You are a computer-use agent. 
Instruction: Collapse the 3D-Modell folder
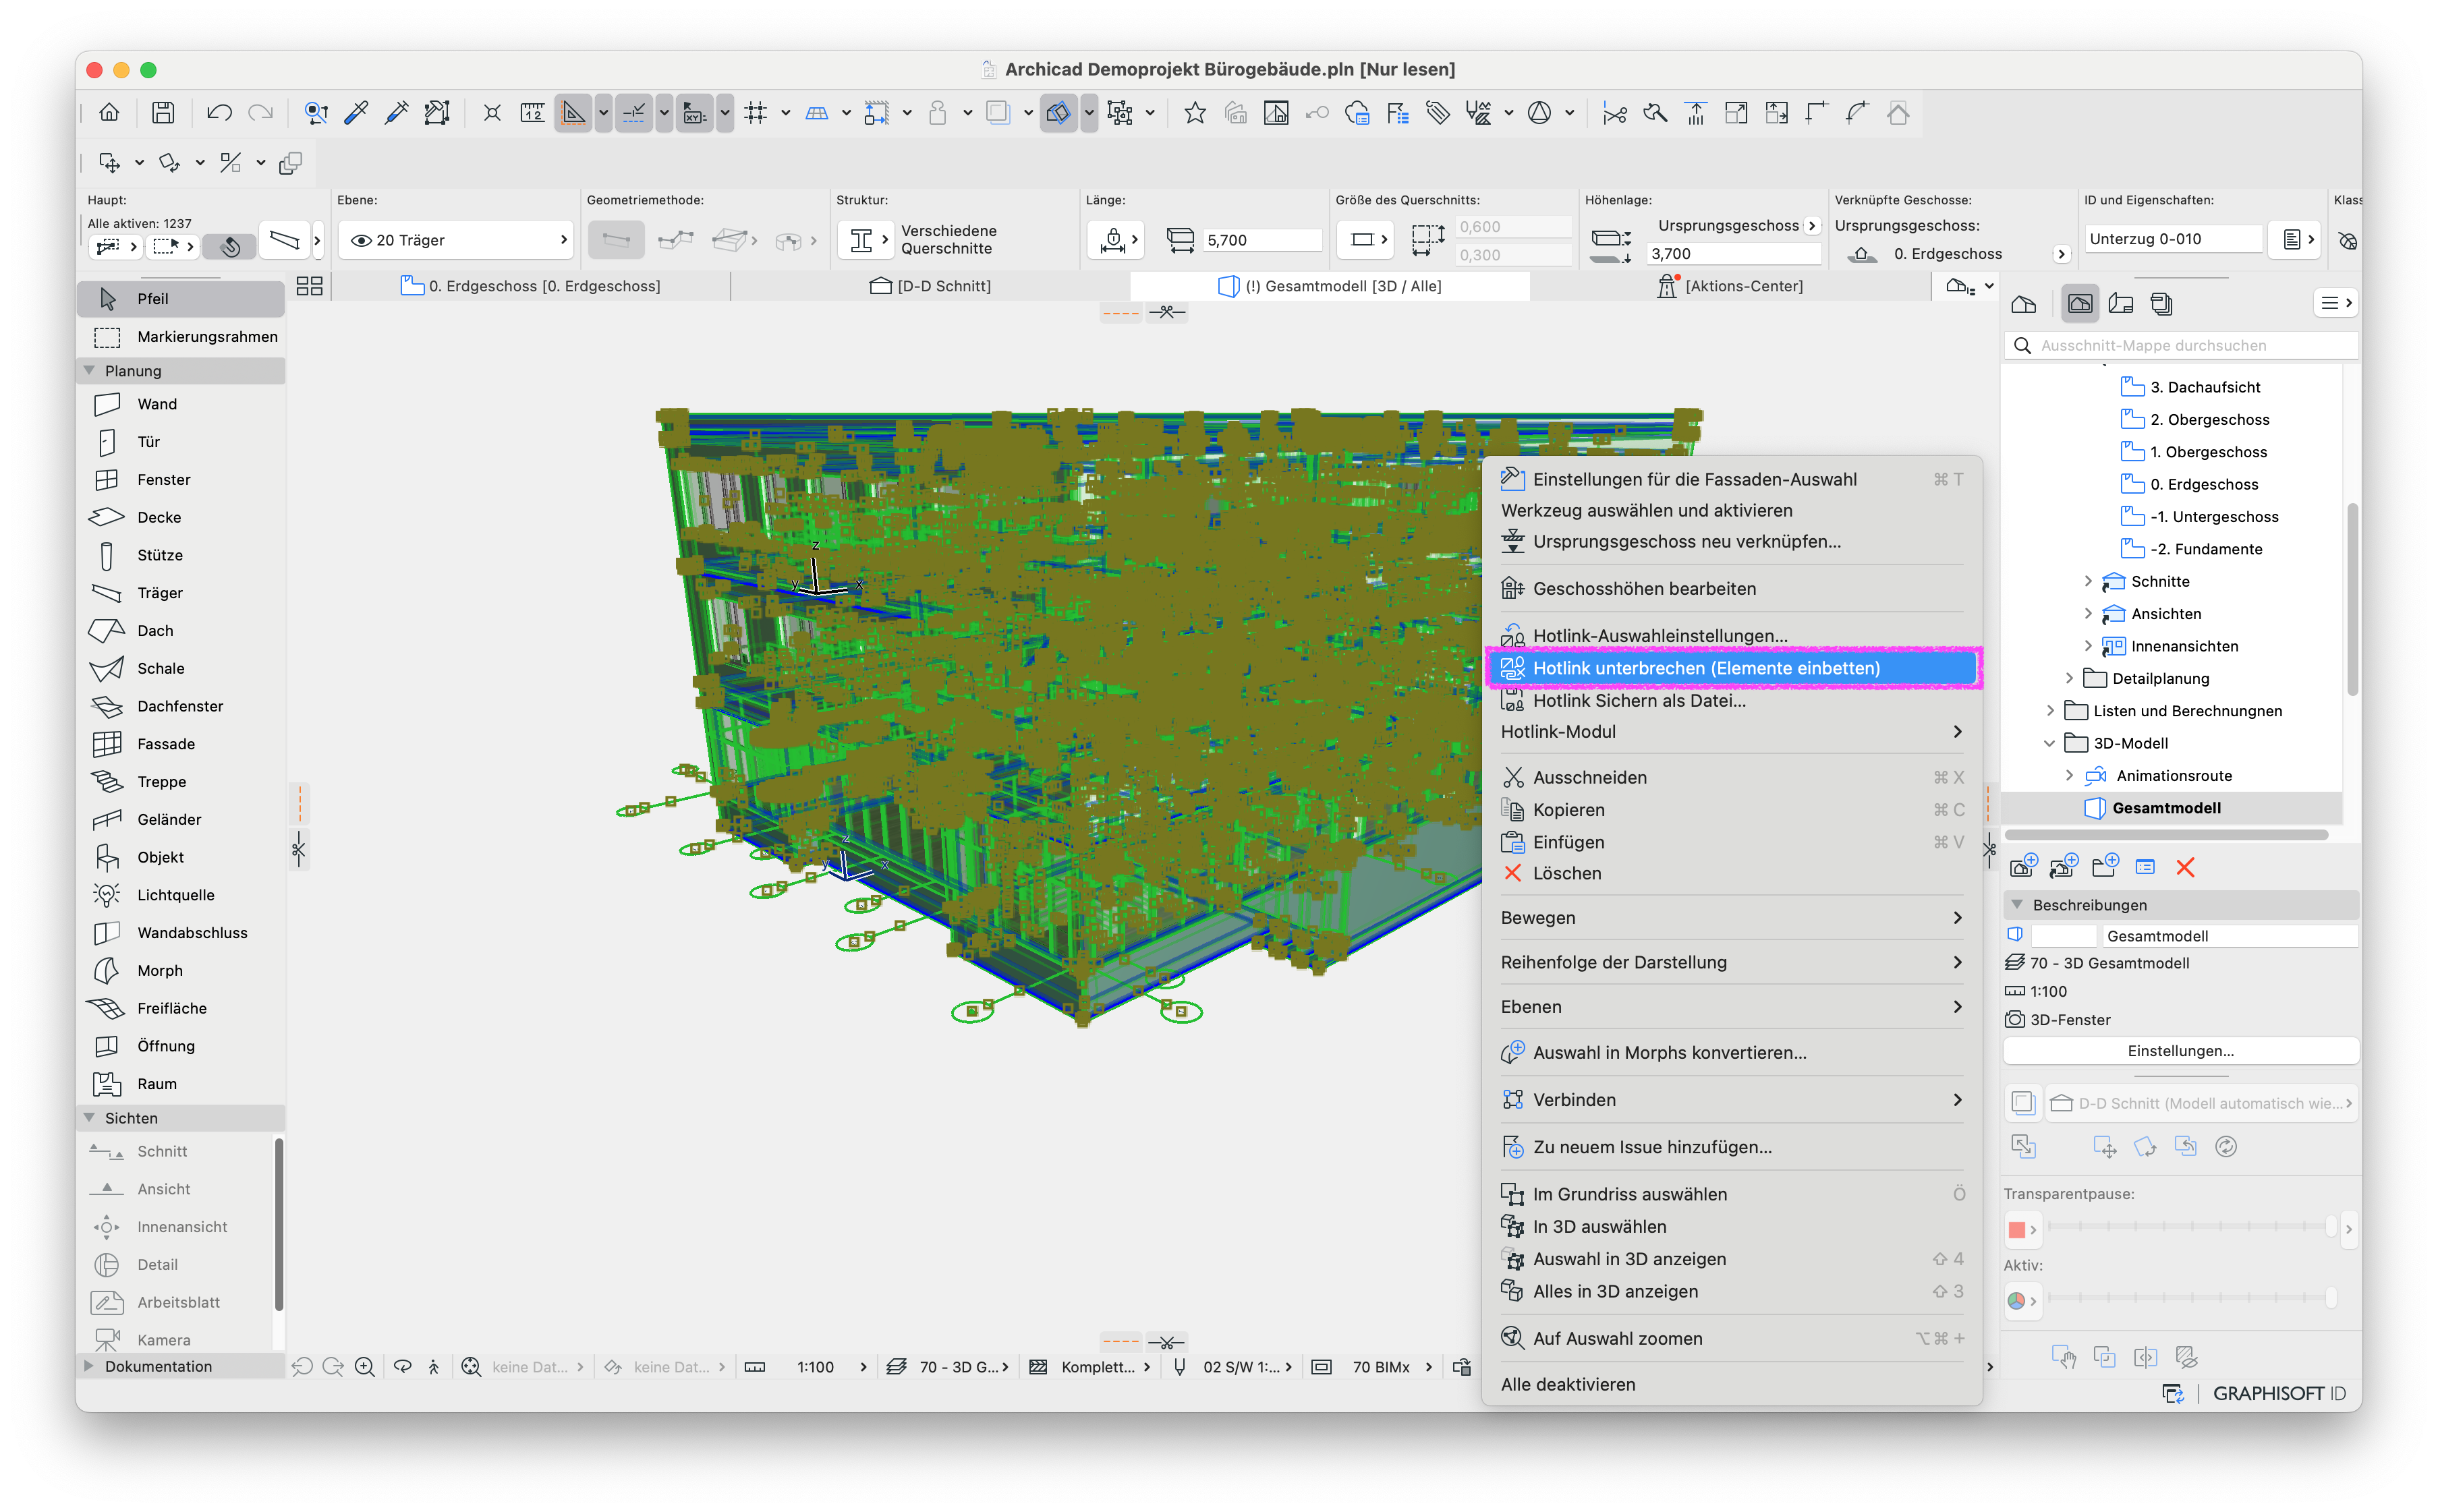[2050, 743]
